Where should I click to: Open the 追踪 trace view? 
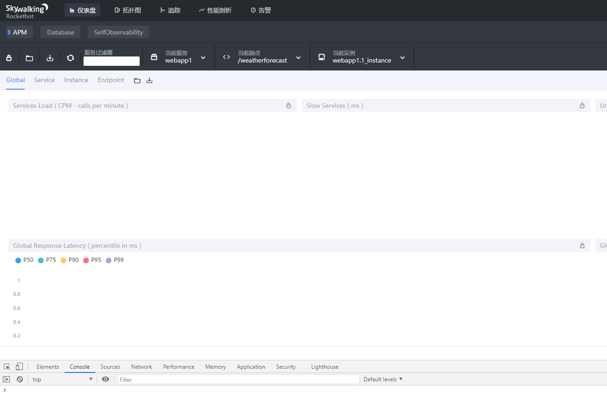170,10
